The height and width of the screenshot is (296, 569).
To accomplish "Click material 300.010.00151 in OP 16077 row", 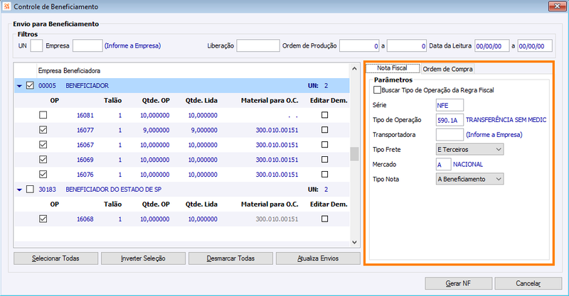I will tap(277, 130).
